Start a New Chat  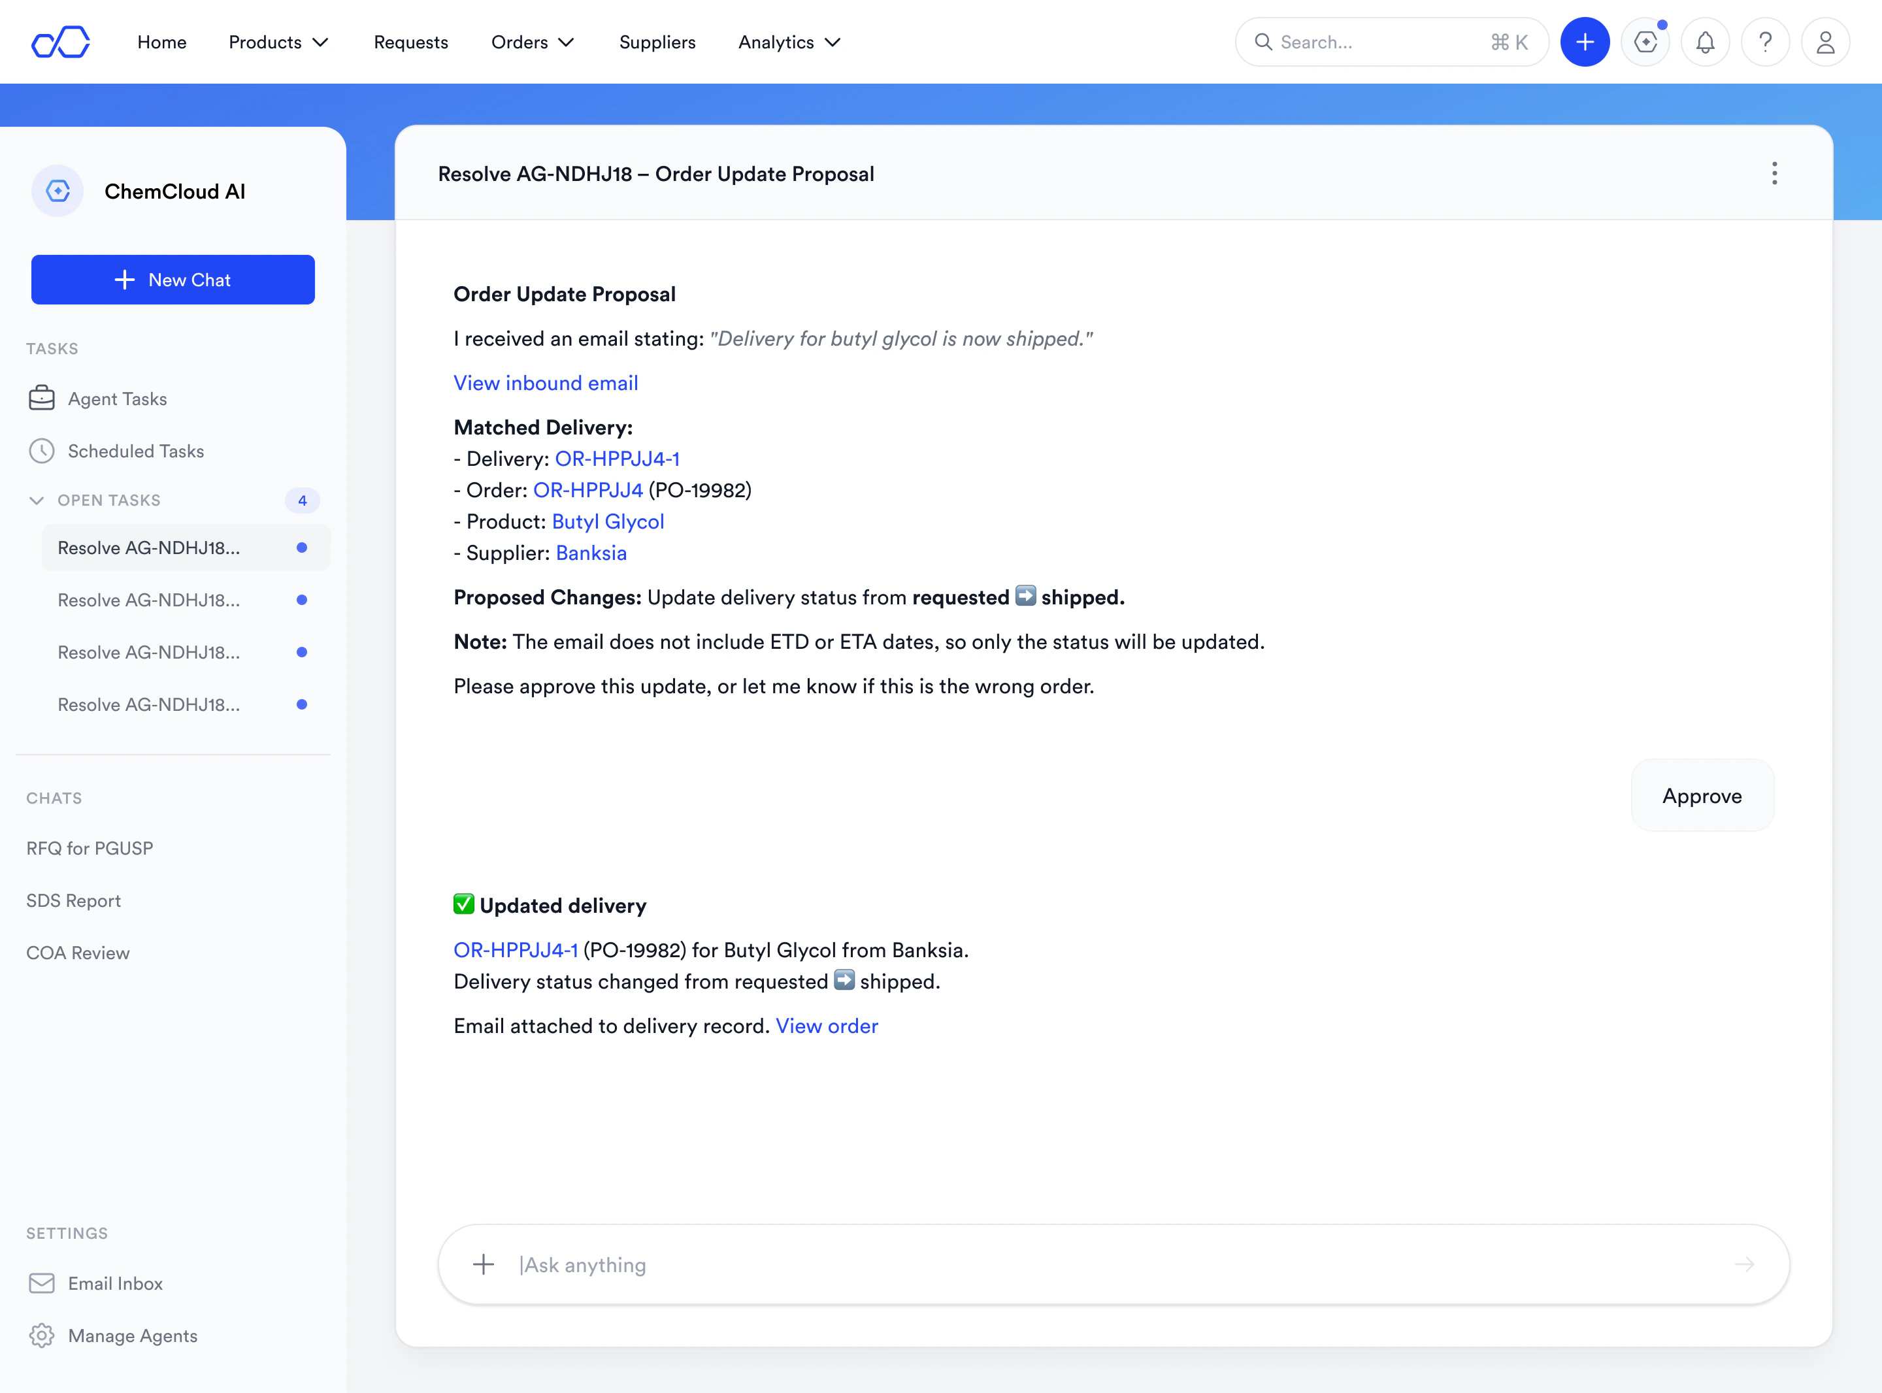[173, 280]
